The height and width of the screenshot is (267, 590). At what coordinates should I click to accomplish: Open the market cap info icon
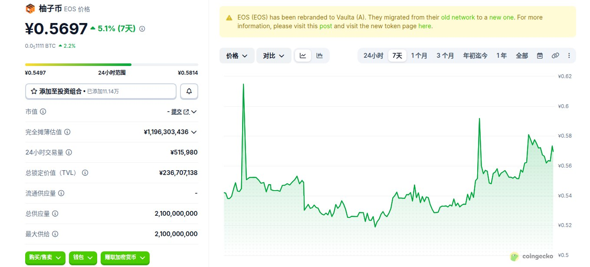pos(43,112)
